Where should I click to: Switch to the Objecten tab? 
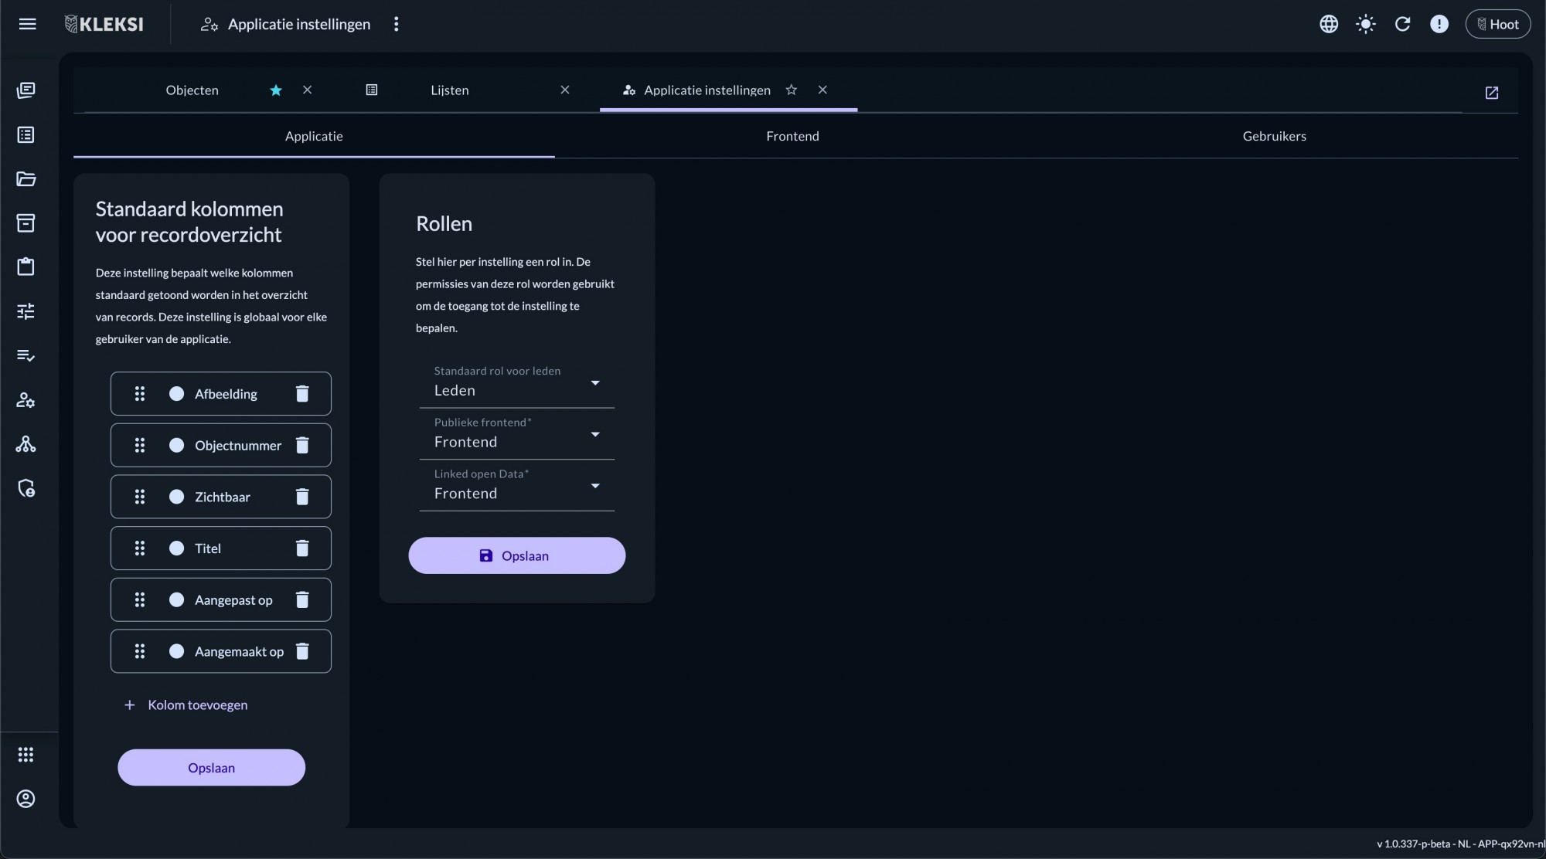coord(192,90)
